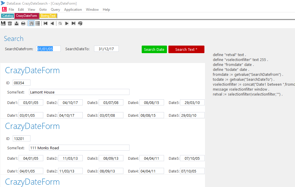Click the CrazyDateForm heading above ID 08354
Viewport: 295px width, 187px height.
click(32, 71)
